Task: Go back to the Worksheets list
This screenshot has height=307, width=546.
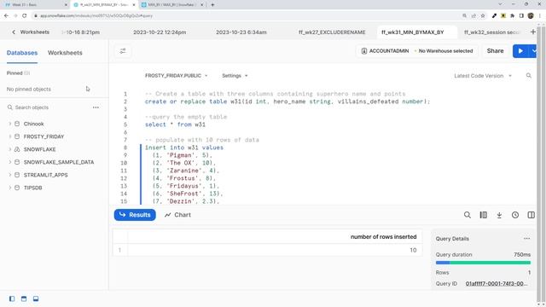Action: (x=31, y=32)
